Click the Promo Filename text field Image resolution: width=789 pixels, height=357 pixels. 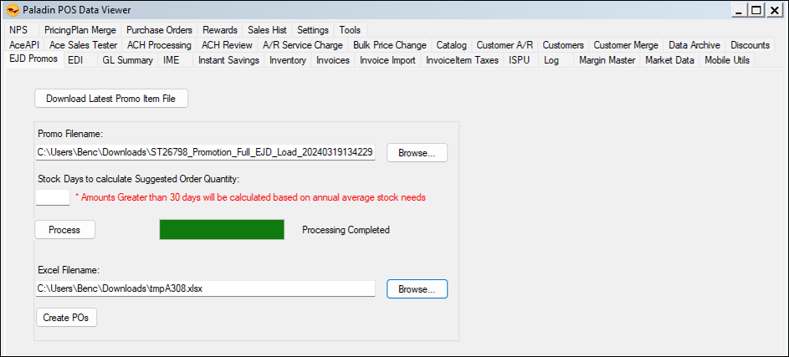[x=205, y=152]
